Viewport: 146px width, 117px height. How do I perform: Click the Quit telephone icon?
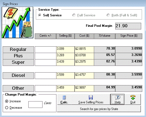click(x=133, y=97)
